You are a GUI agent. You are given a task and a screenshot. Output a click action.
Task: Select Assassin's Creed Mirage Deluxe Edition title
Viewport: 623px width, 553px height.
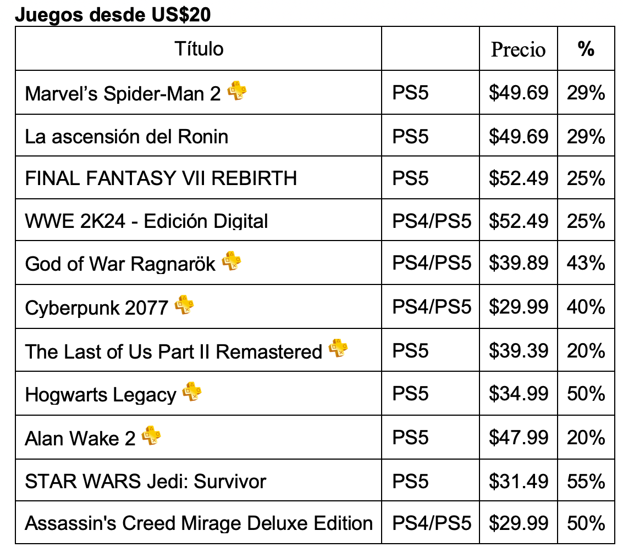pos(199,523)
